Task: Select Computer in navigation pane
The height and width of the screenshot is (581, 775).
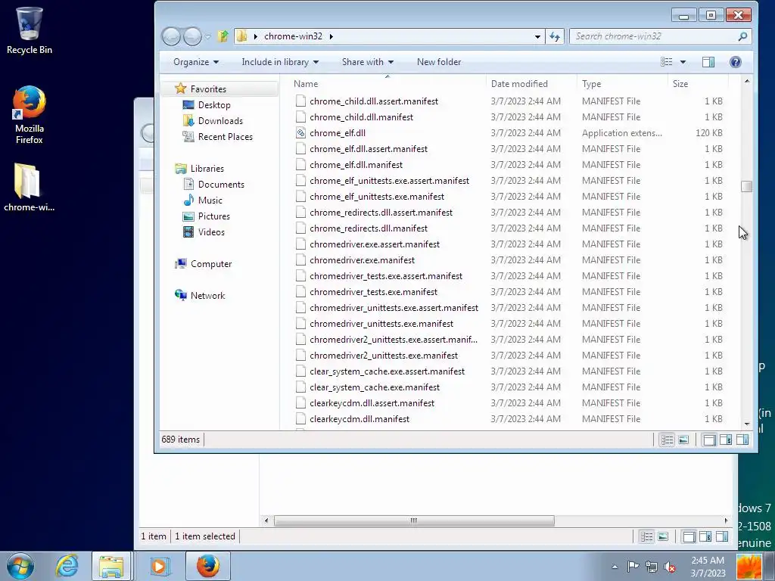Action: pyautogui.click(x=211, y=264)
